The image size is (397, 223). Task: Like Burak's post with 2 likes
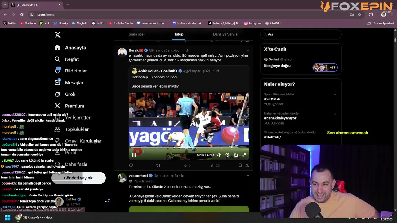(187, 165)
